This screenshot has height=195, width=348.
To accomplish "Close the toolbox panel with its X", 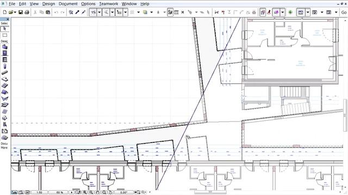I will tap(8, 19).
